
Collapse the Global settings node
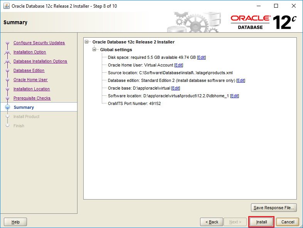94,50
